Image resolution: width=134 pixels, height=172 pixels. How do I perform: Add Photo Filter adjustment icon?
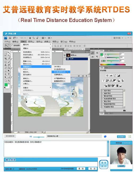coord(118,81)
